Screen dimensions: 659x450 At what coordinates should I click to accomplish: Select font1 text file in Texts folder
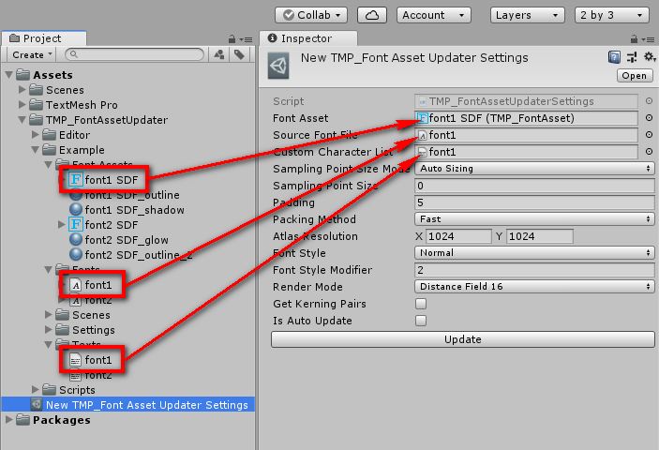91,360
